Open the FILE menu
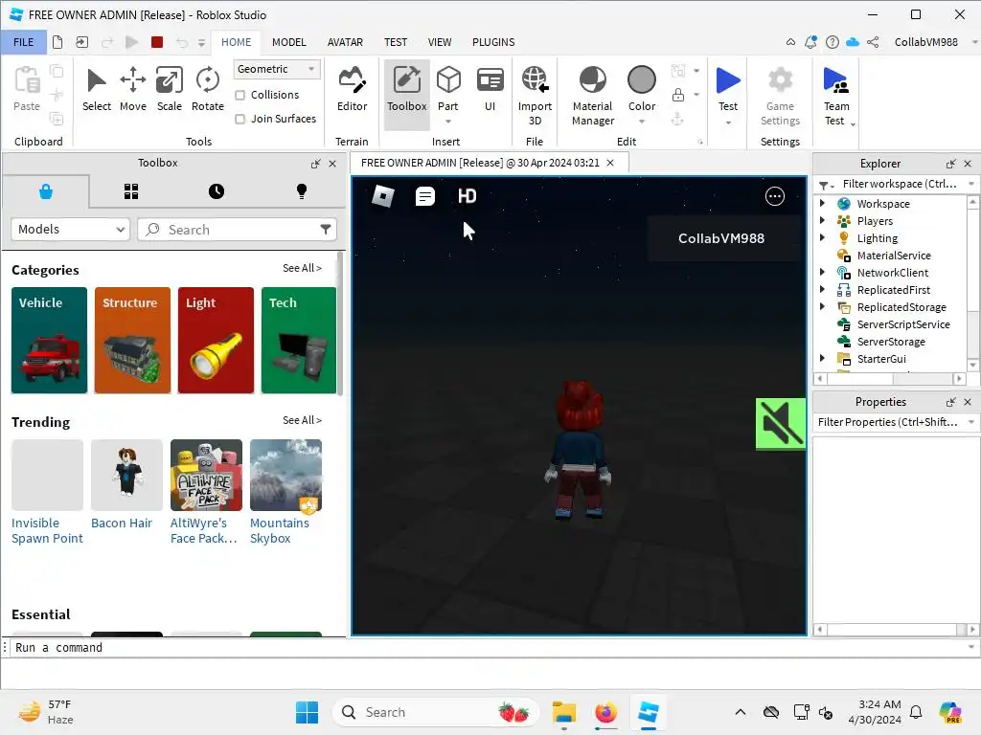This screenshot has width=981, height=735. point(24,42)
